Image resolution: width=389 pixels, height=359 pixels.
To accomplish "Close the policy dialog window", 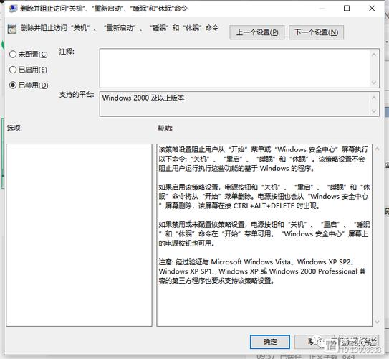I will (372, 9).
